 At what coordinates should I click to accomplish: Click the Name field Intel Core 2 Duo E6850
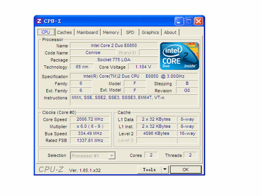coord(114,45)
